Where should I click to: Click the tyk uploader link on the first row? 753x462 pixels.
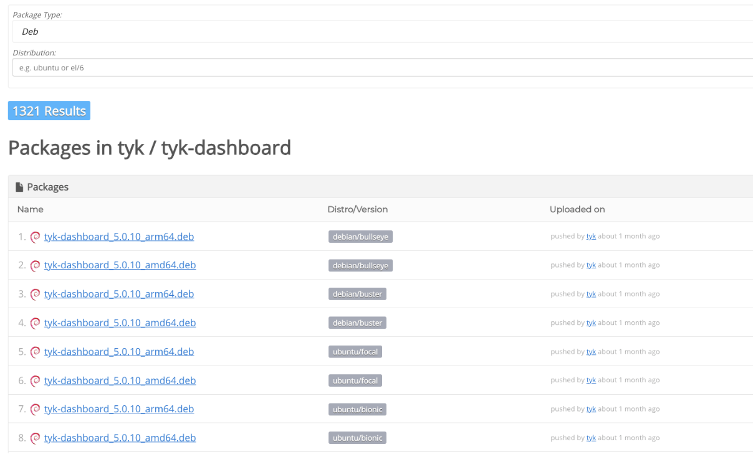click(x=591, y=236)
